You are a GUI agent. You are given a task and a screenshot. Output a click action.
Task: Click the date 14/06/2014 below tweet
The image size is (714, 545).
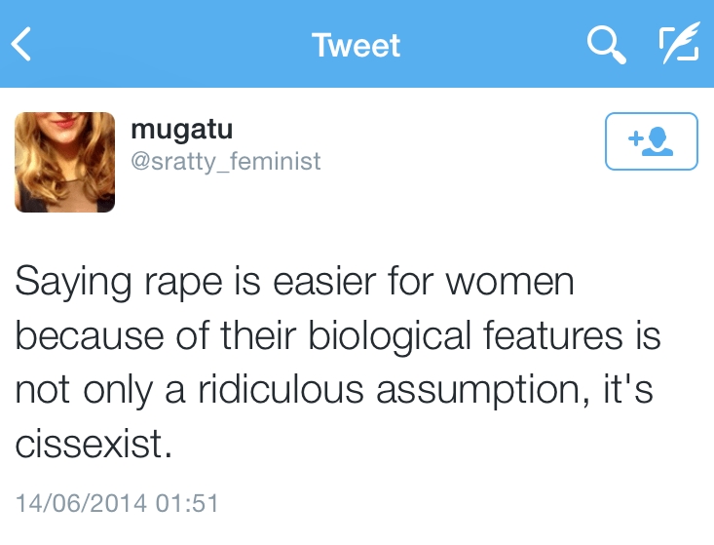[x=82, y=504]
